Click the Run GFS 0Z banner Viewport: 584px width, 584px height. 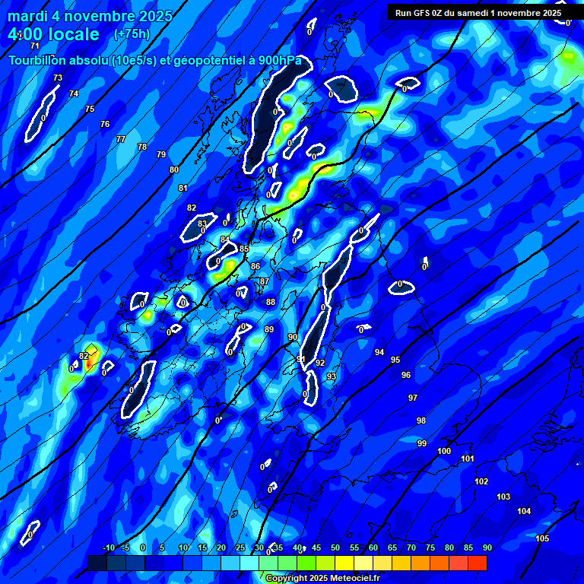click(478, 13)
